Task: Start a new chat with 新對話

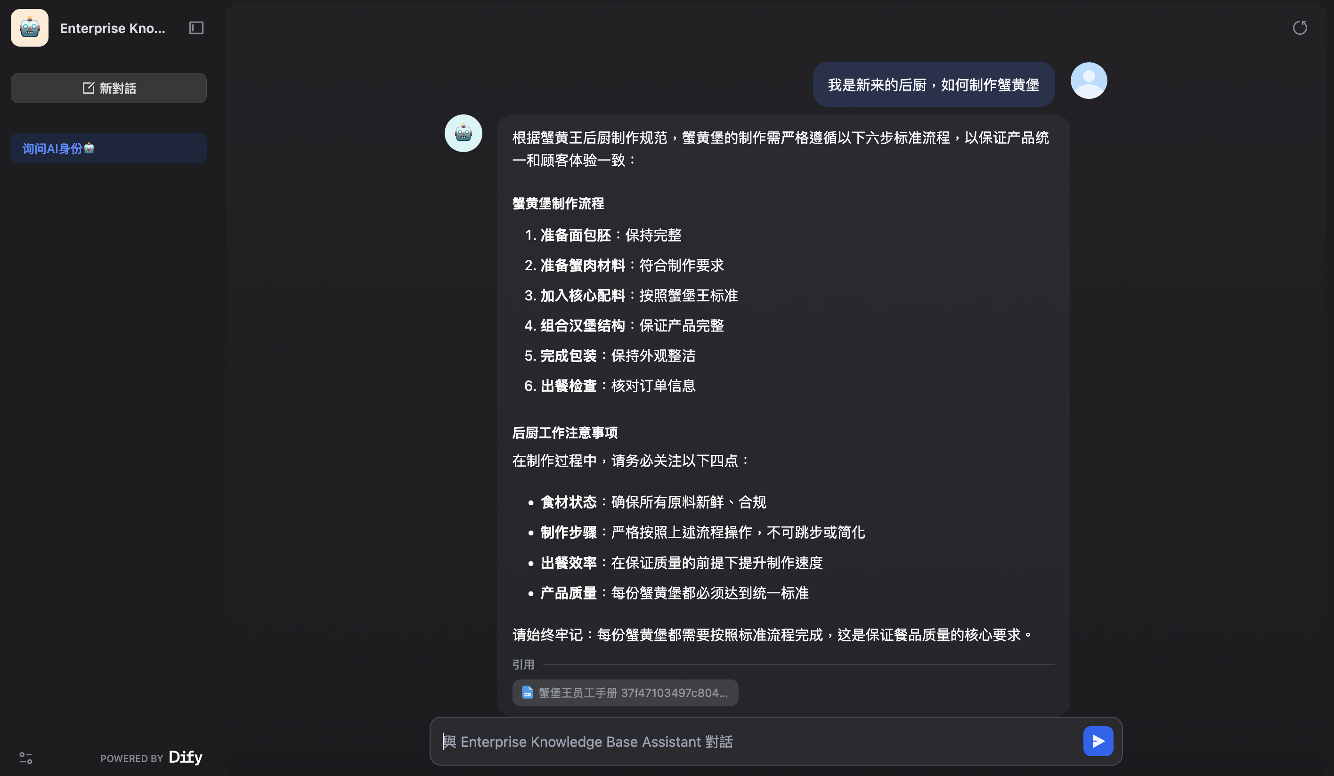Action: (x=108, y=89)
